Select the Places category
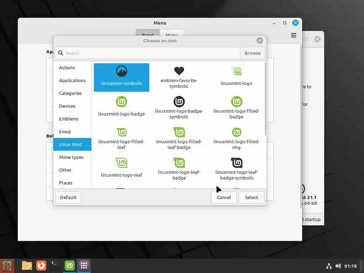364x273 pixels. pyautogui.click(x=73, y=183)
